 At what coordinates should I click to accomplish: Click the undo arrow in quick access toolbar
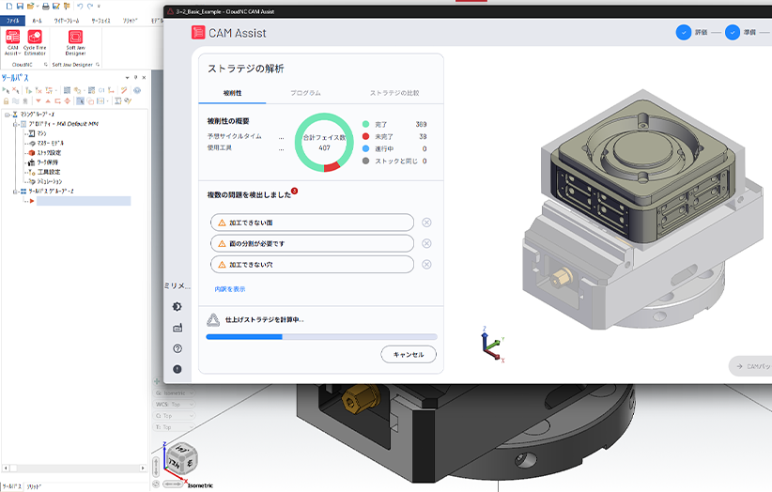[80, 7]
